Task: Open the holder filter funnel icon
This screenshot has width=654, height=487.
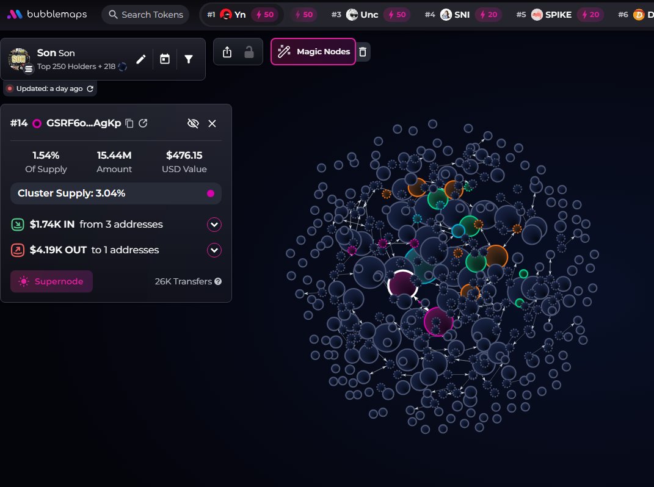Action: pos(189,59)
